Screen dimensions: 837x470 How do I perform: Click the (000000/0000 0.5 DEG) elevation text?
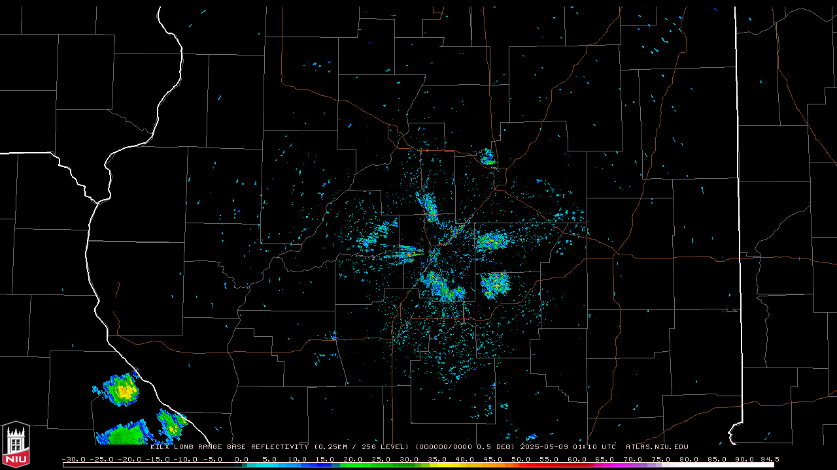click(465, 447)
